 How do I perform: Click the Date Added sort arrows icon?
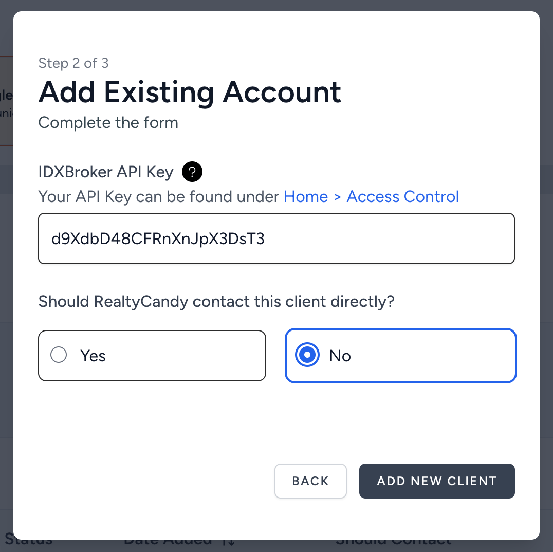[229, 542]
